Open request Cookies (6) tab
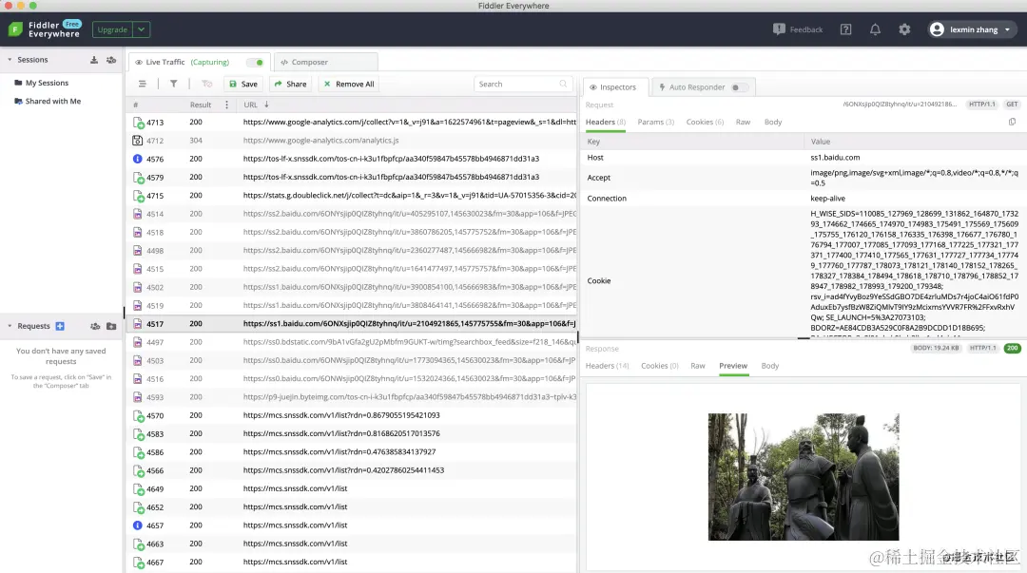The image size is (1027, 573). [705, 122]
